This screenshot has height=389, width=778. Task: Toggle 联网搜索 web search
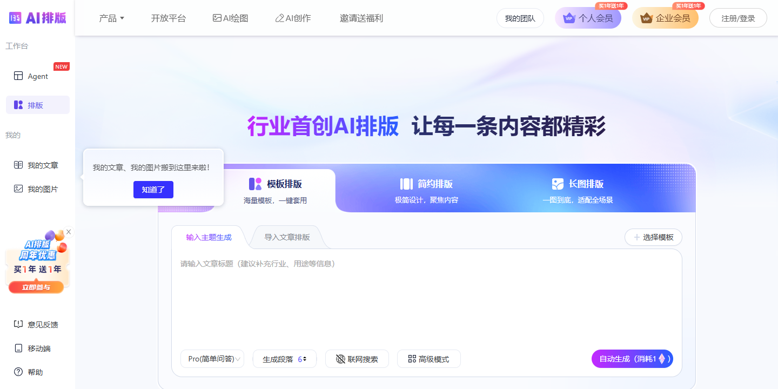pos(357,359)
